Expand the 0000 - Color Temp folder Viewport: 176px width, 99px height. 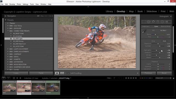tap(8, 26)
